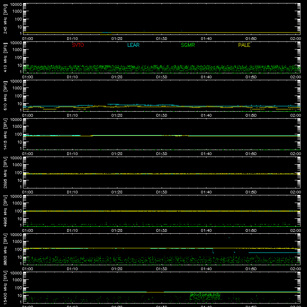
Task: Select the 2695 MHz [SFU] axis title
Action: point(5,172)
